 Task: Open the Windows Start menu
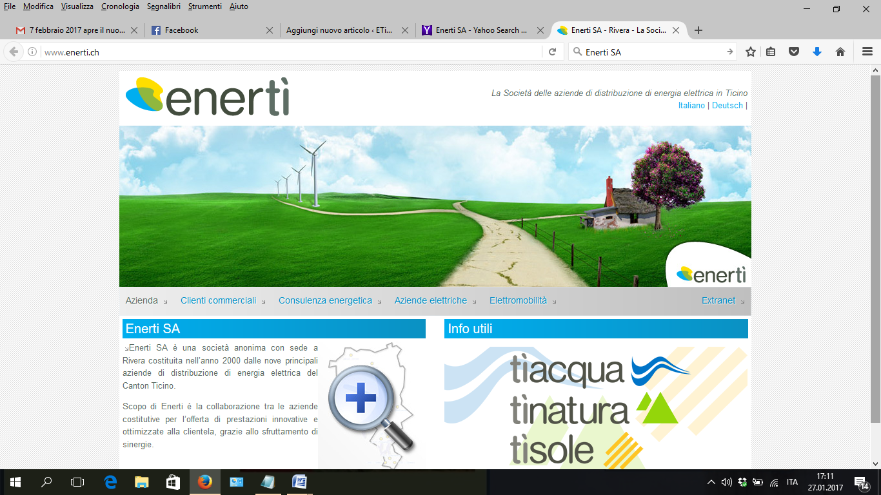[15, 482]
